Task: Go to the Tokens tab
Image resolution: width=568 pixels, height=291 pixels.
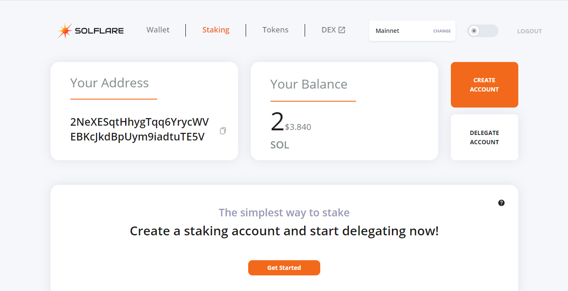Action: pos(276,30)
